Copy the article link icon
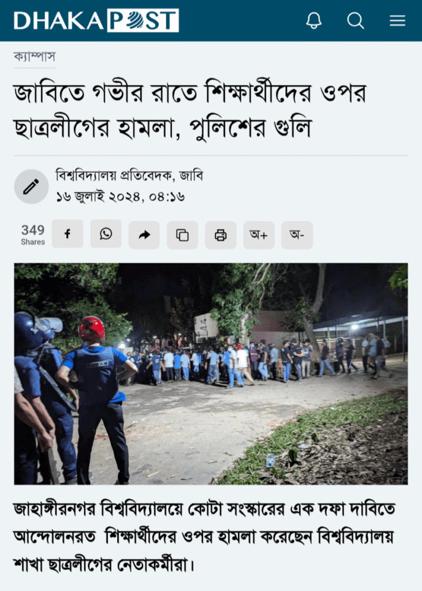Screen dimensions: 422x591 click(x=182, y=235)
